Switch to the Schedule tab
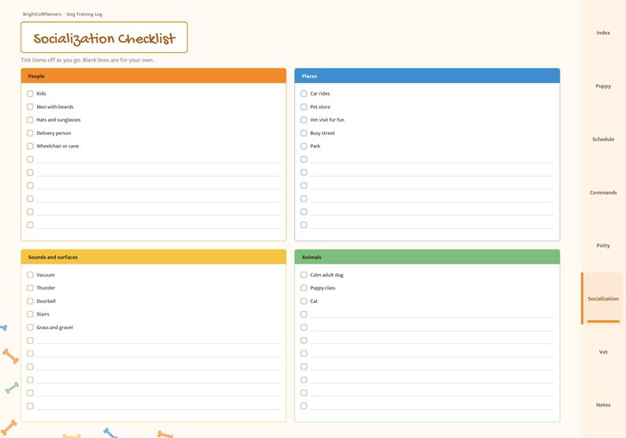 (603, 139)
